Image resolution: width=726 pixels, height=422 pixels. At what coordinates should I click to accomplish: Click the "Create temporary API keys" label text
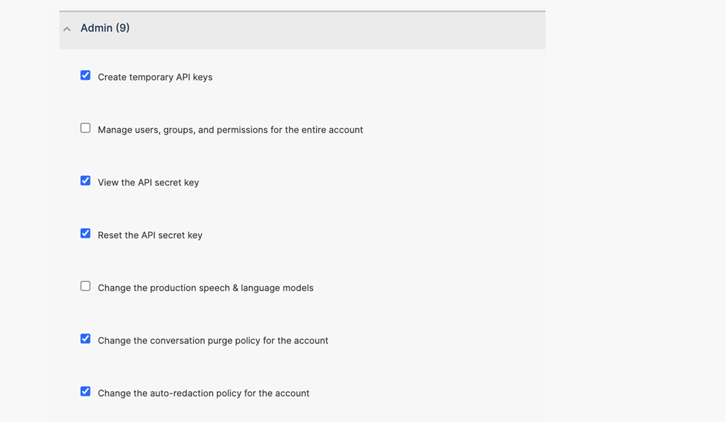155,77
